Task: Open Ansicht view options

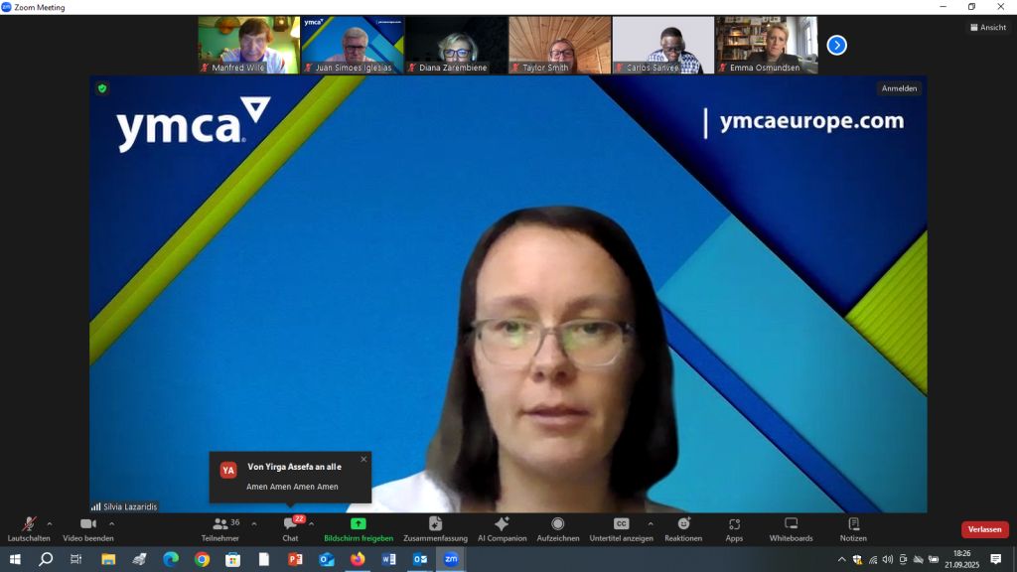Action: (988, 27)
